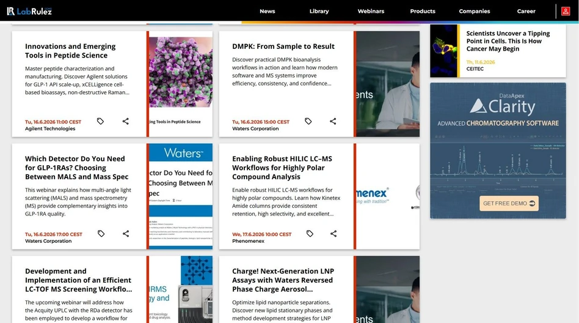The width and height of the screenshot is (579, 323).
Task: Click date Tu, 16.6.2026 17:00 CEST
Action: (54, 234)
